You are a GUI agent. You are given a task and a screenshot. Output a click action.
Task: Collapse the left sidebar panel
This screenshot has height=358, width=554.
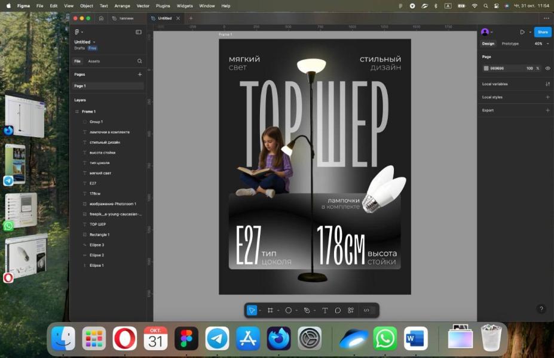139,32
